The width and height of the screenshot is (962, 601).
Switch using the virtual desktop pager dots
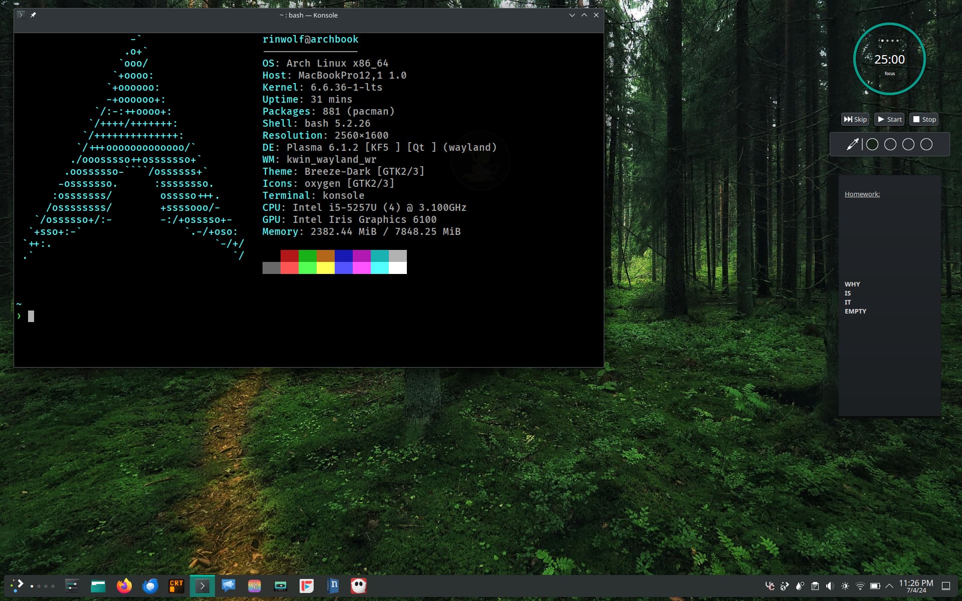tap(43, 586)
